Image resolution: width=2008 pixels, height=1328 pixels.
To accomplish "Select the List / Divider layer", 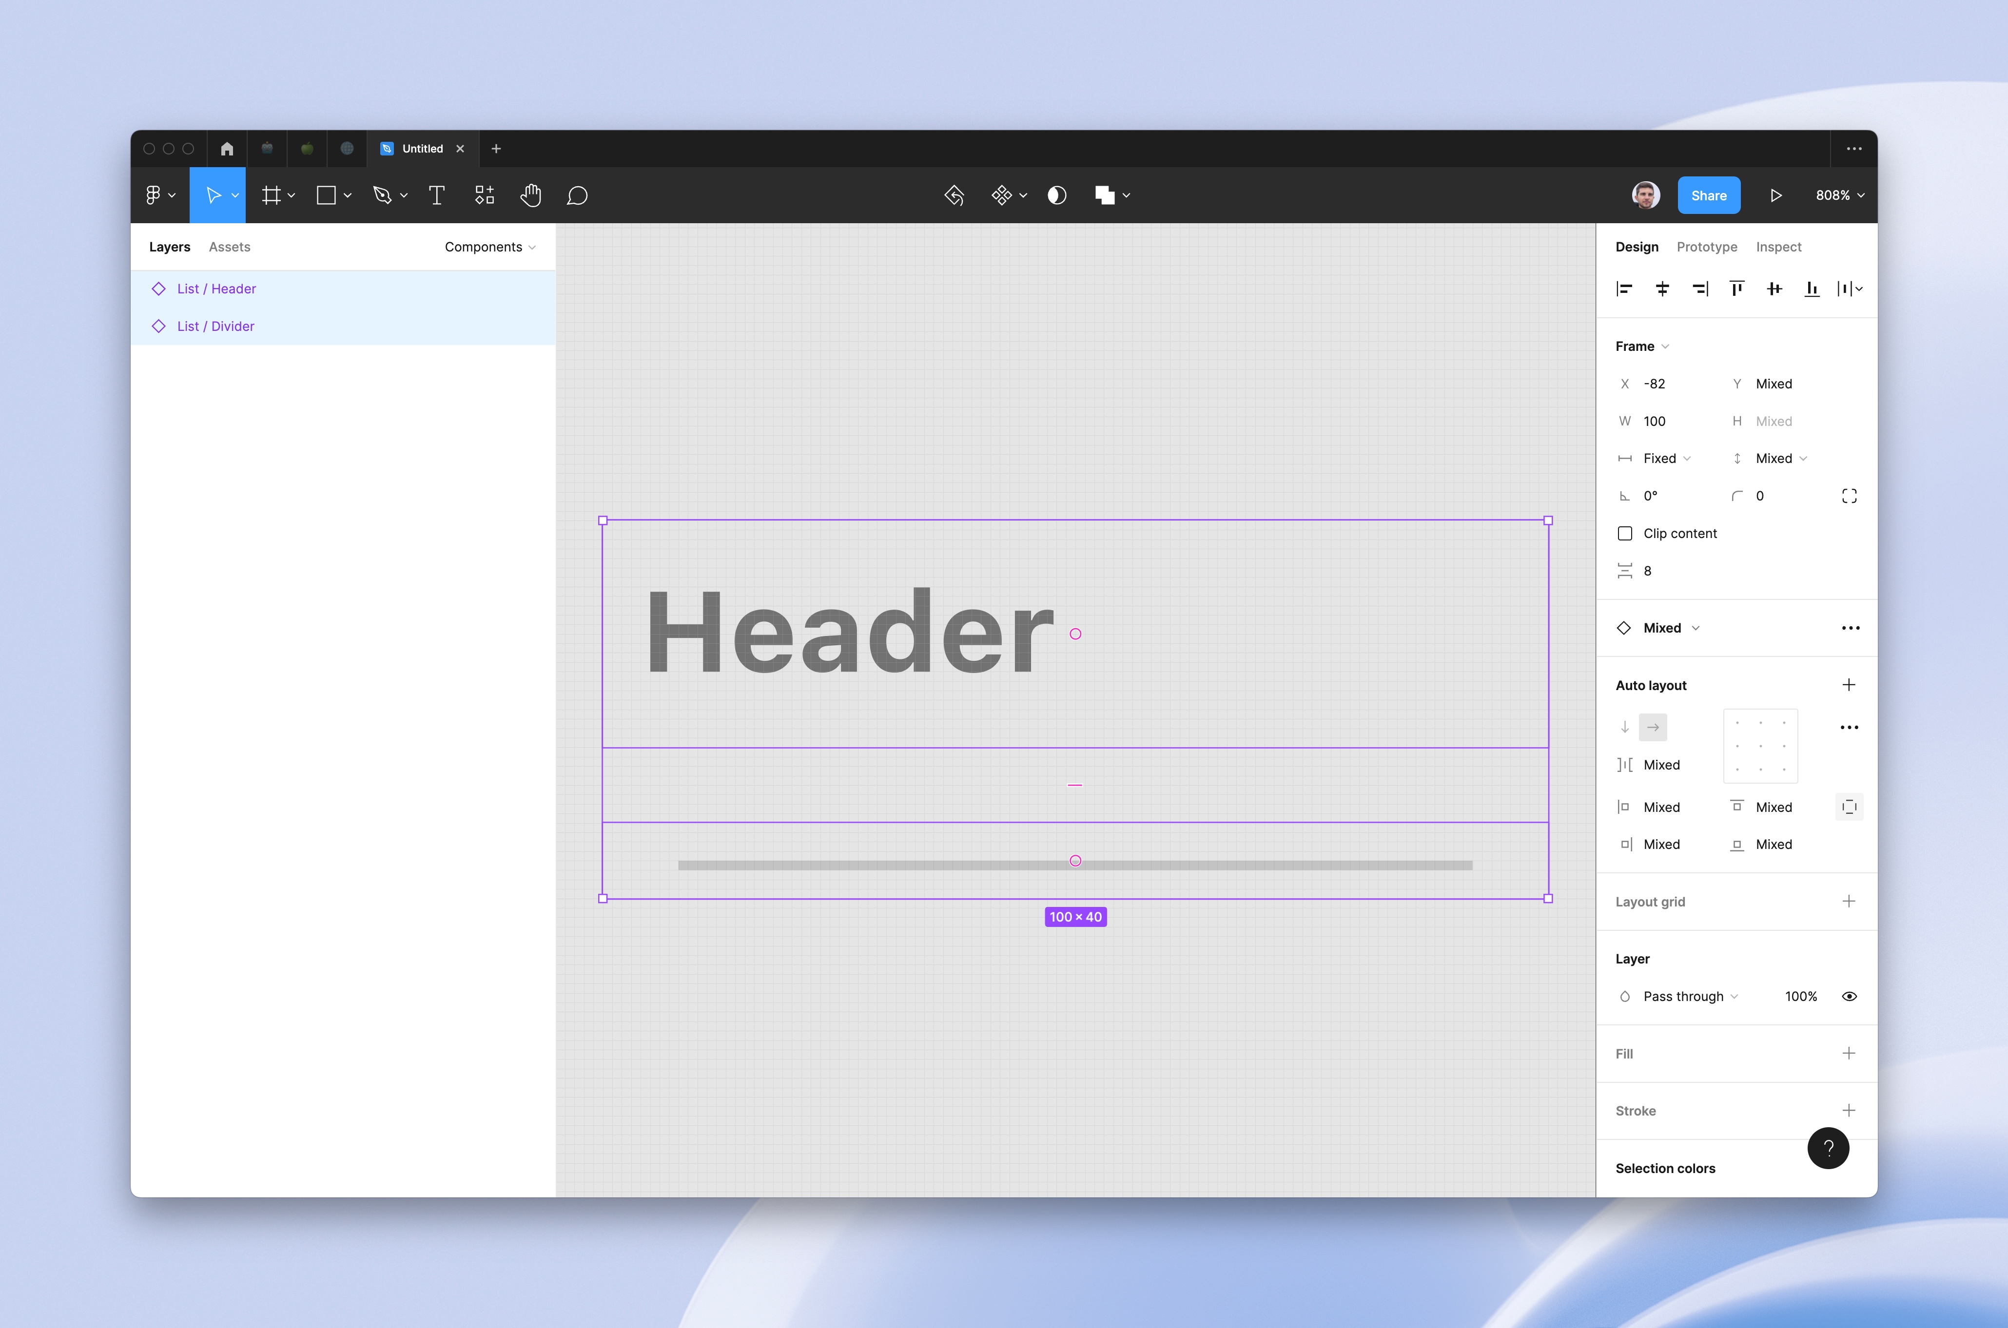I will pos(215,325).
